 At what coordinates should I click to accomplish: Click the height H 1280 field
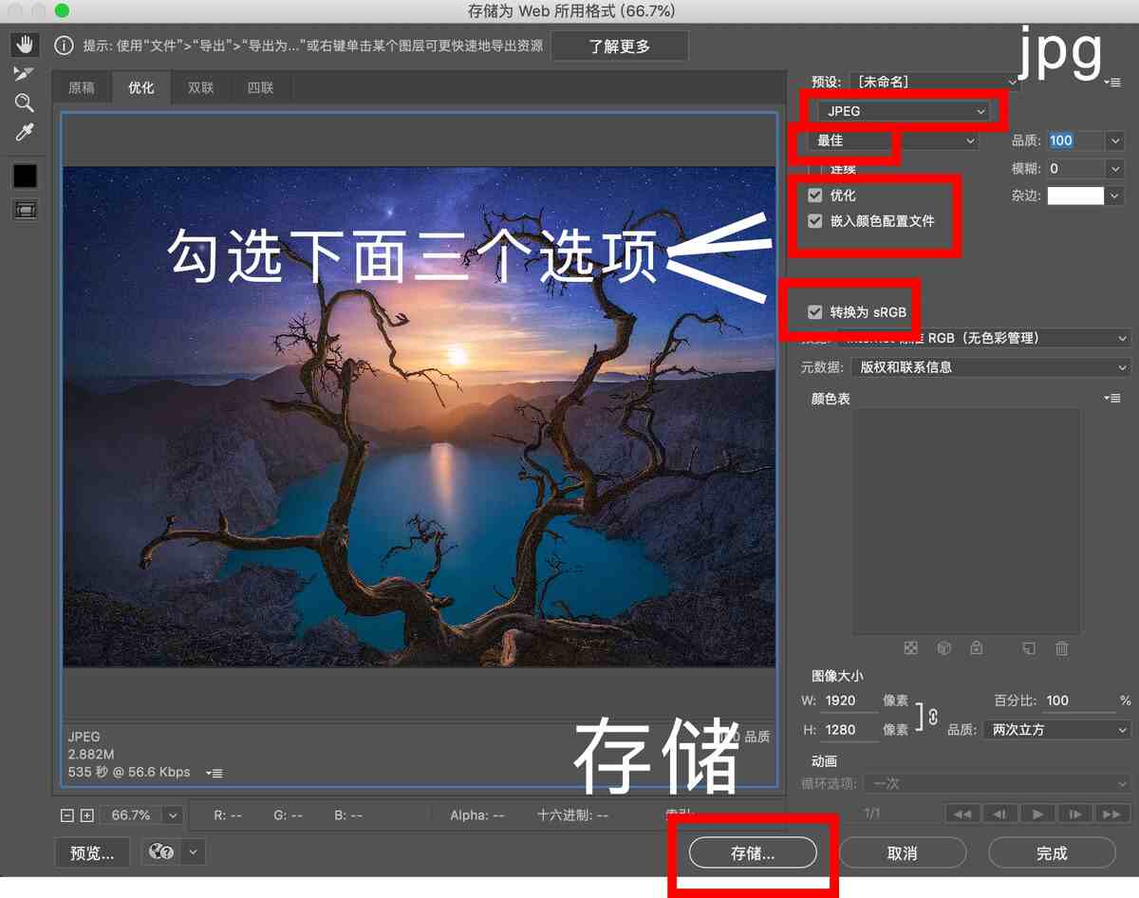[850, 730]
